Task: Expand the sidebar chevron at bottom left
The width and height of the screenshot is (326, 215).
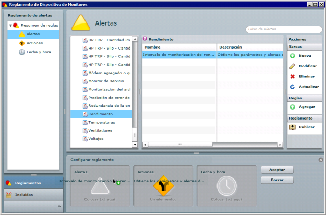Action: click(58, 206)
